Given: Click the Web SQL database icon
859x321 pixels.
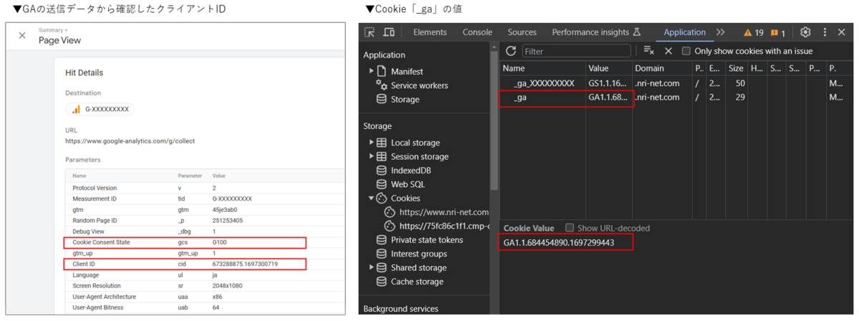Looking at the screenshot, I should [x=382, y=184].
